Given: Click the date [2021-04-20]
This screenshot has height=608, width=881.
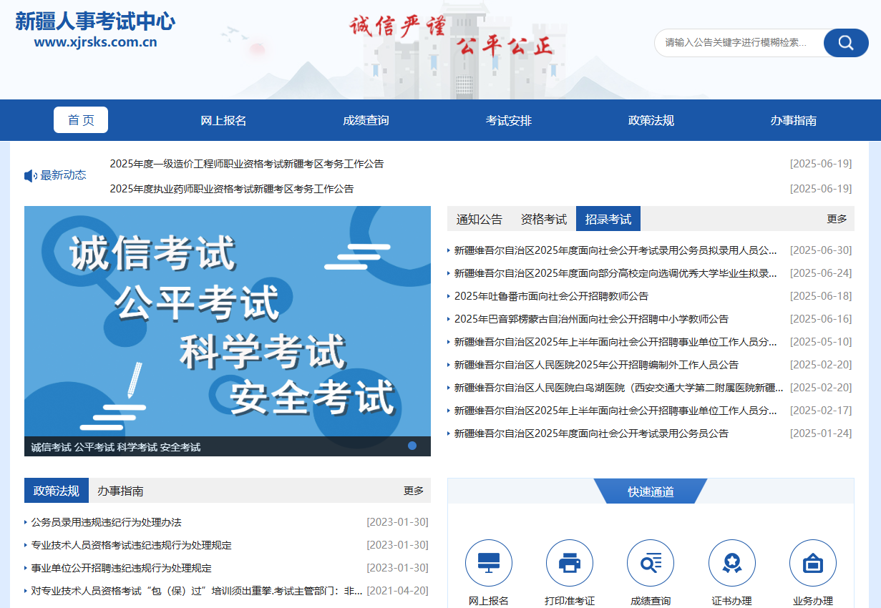Looking at the screenshot, I should click(x=397, y=591).
